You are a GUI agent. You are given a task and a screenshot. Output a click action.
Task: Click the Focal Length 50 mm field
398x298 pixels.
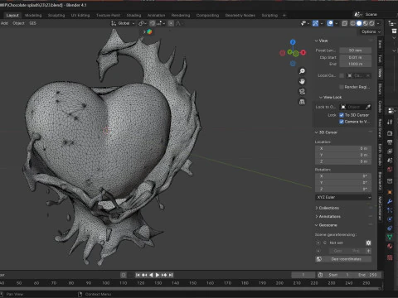point(355,50)
